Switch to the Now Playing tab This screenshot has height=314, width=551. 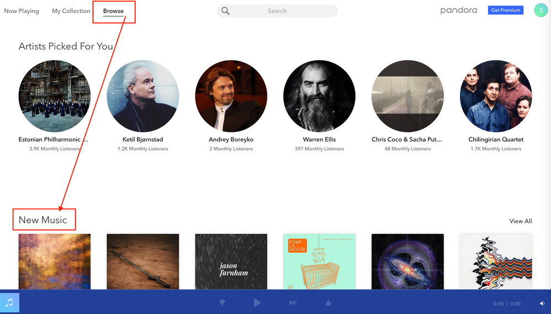(x=22, y=11)
